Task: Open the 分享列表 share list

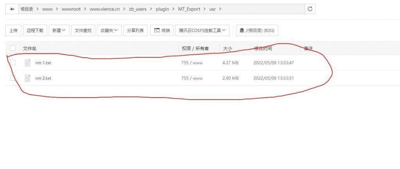Action: 135,30
